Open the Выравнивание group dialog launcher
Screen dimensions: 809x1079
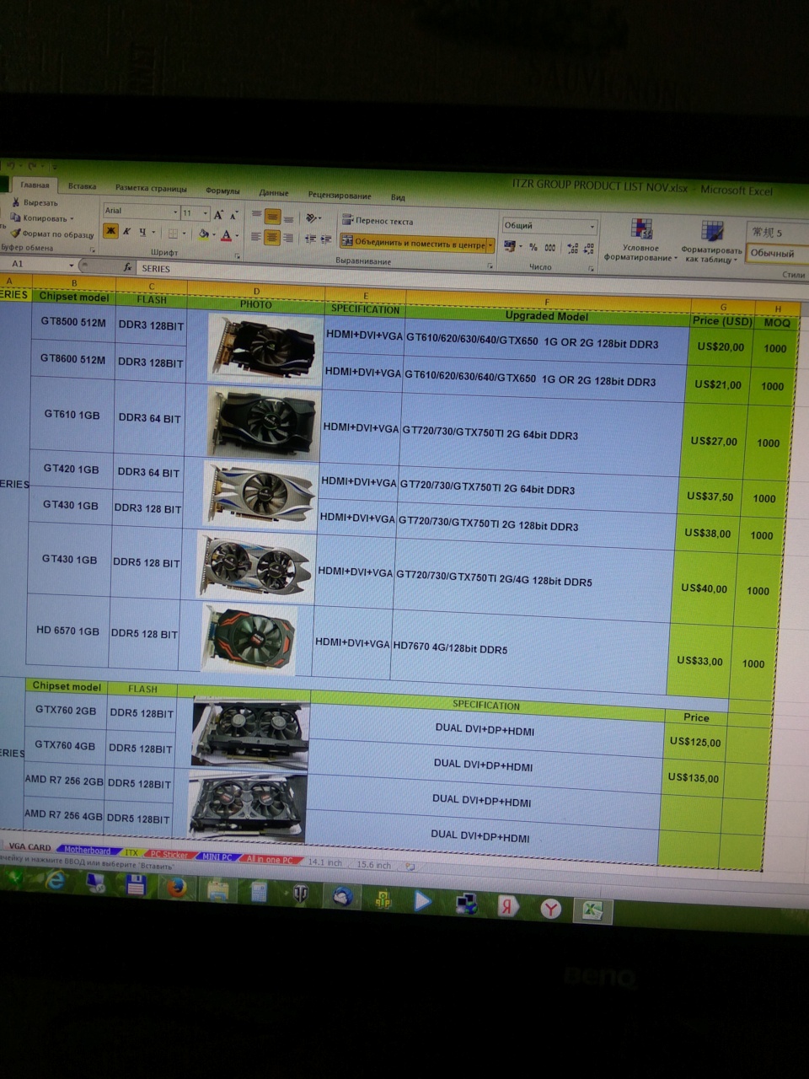click(490, 266)
